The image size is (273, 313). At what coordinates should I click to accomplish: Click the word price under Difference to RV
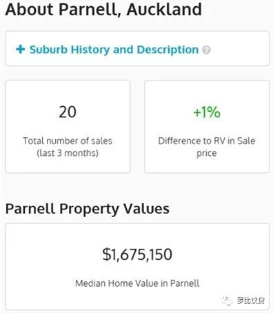(207, 153)
